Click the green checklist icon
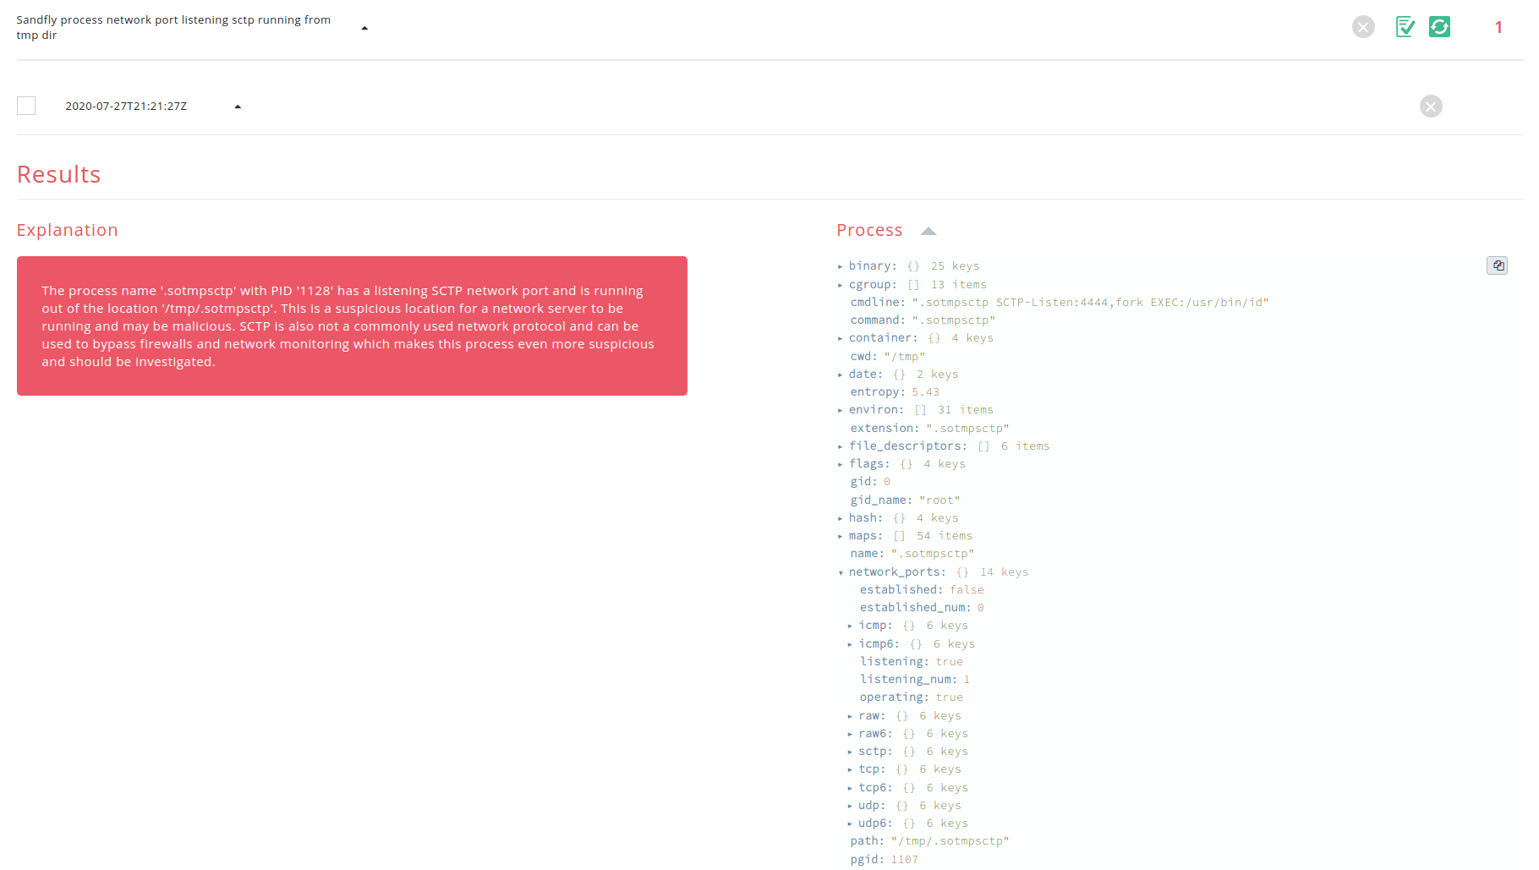The image size is (1539, 870). (x=1405, y=27)
